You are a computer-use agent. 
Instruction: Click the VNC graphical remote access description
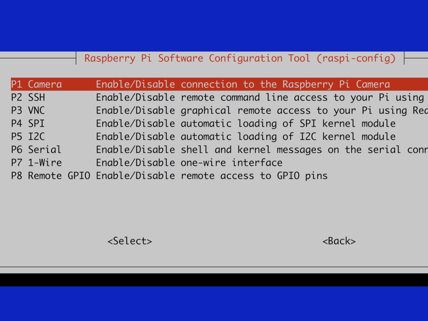[262, 110]
